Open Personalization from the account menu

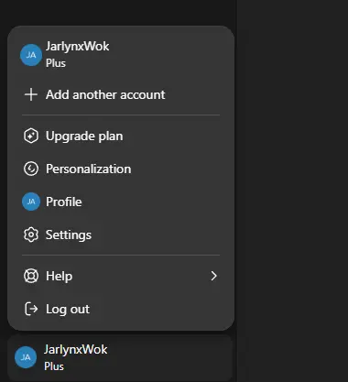click(x=121, y=169)
